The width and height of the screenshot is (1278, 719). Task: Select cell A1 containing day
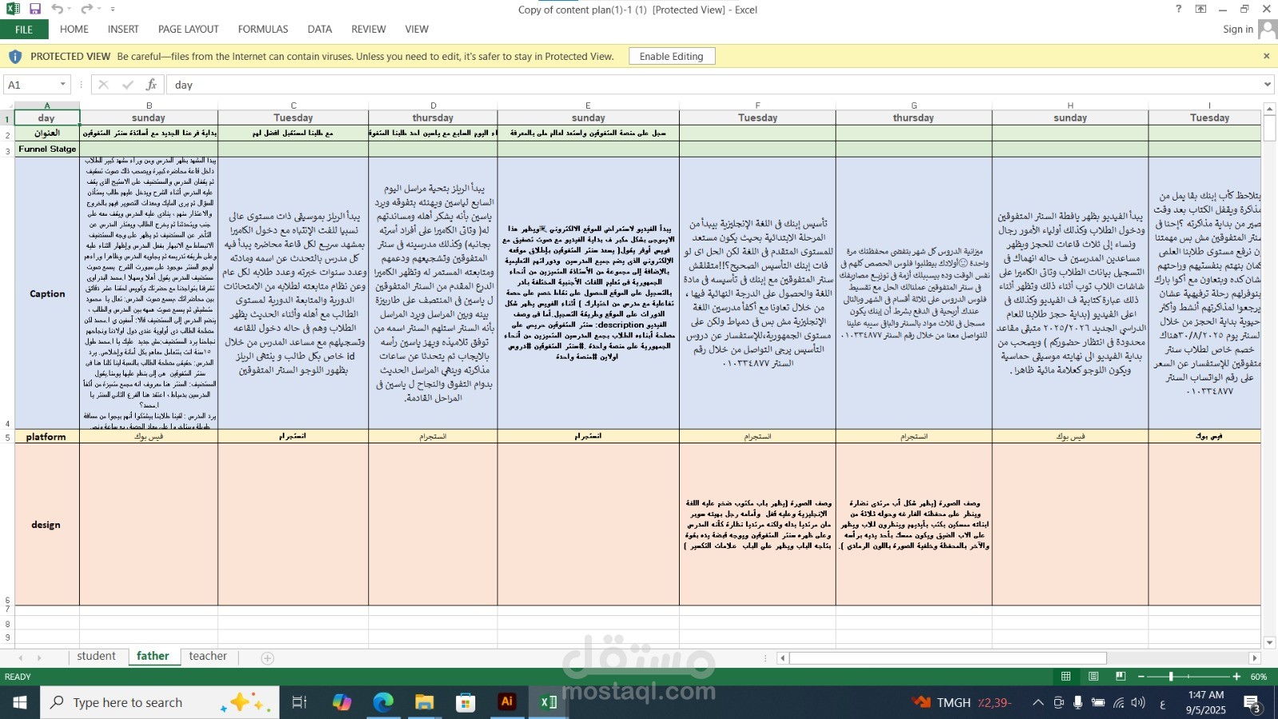(47, 117)
